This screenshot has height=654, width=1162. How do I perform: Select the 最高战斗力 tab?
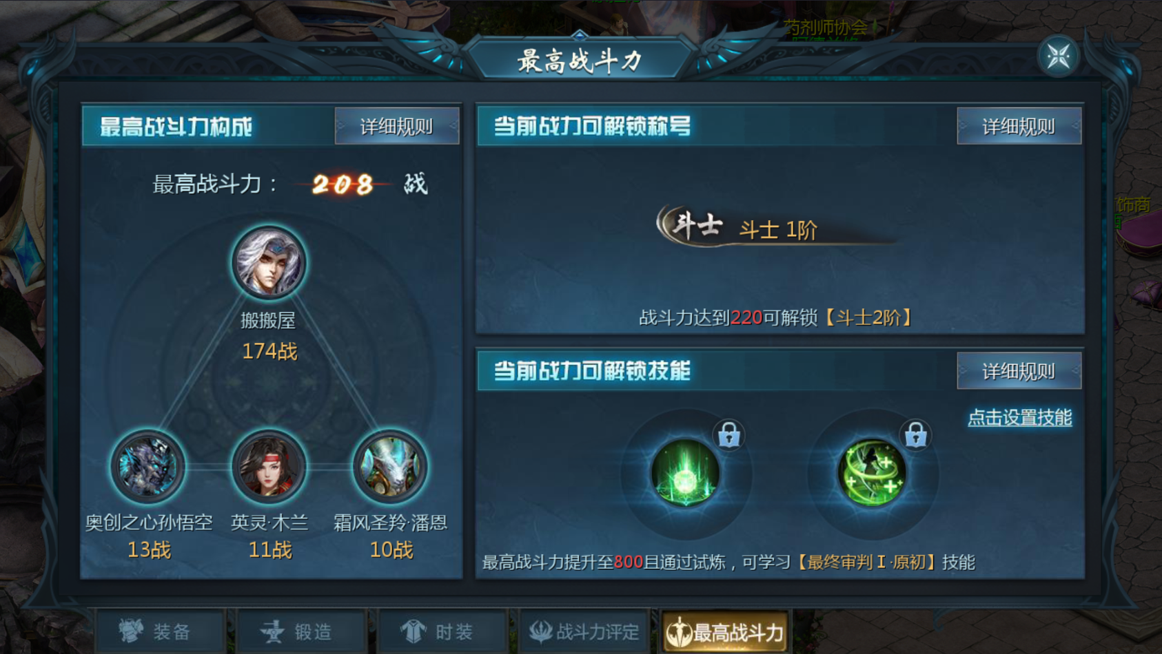[x=726, y=631]
